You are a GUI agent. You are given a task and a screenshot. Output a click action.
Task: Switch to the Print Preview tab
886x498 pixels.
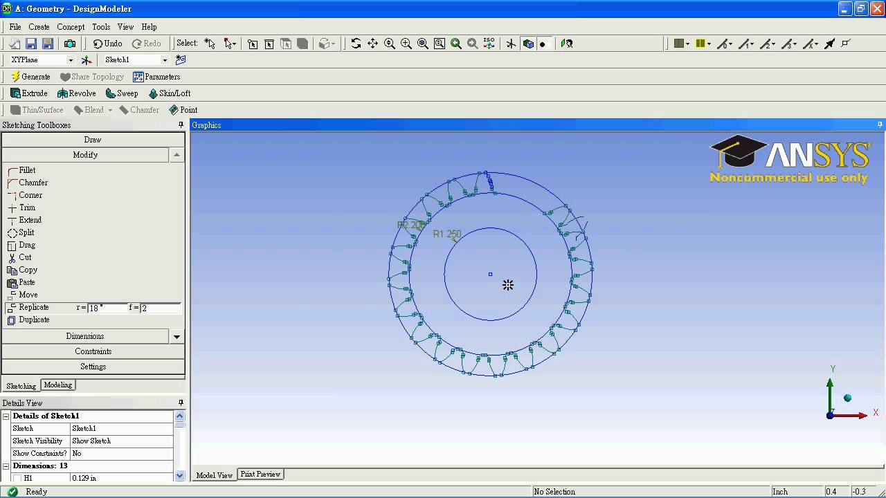point(260,474)
